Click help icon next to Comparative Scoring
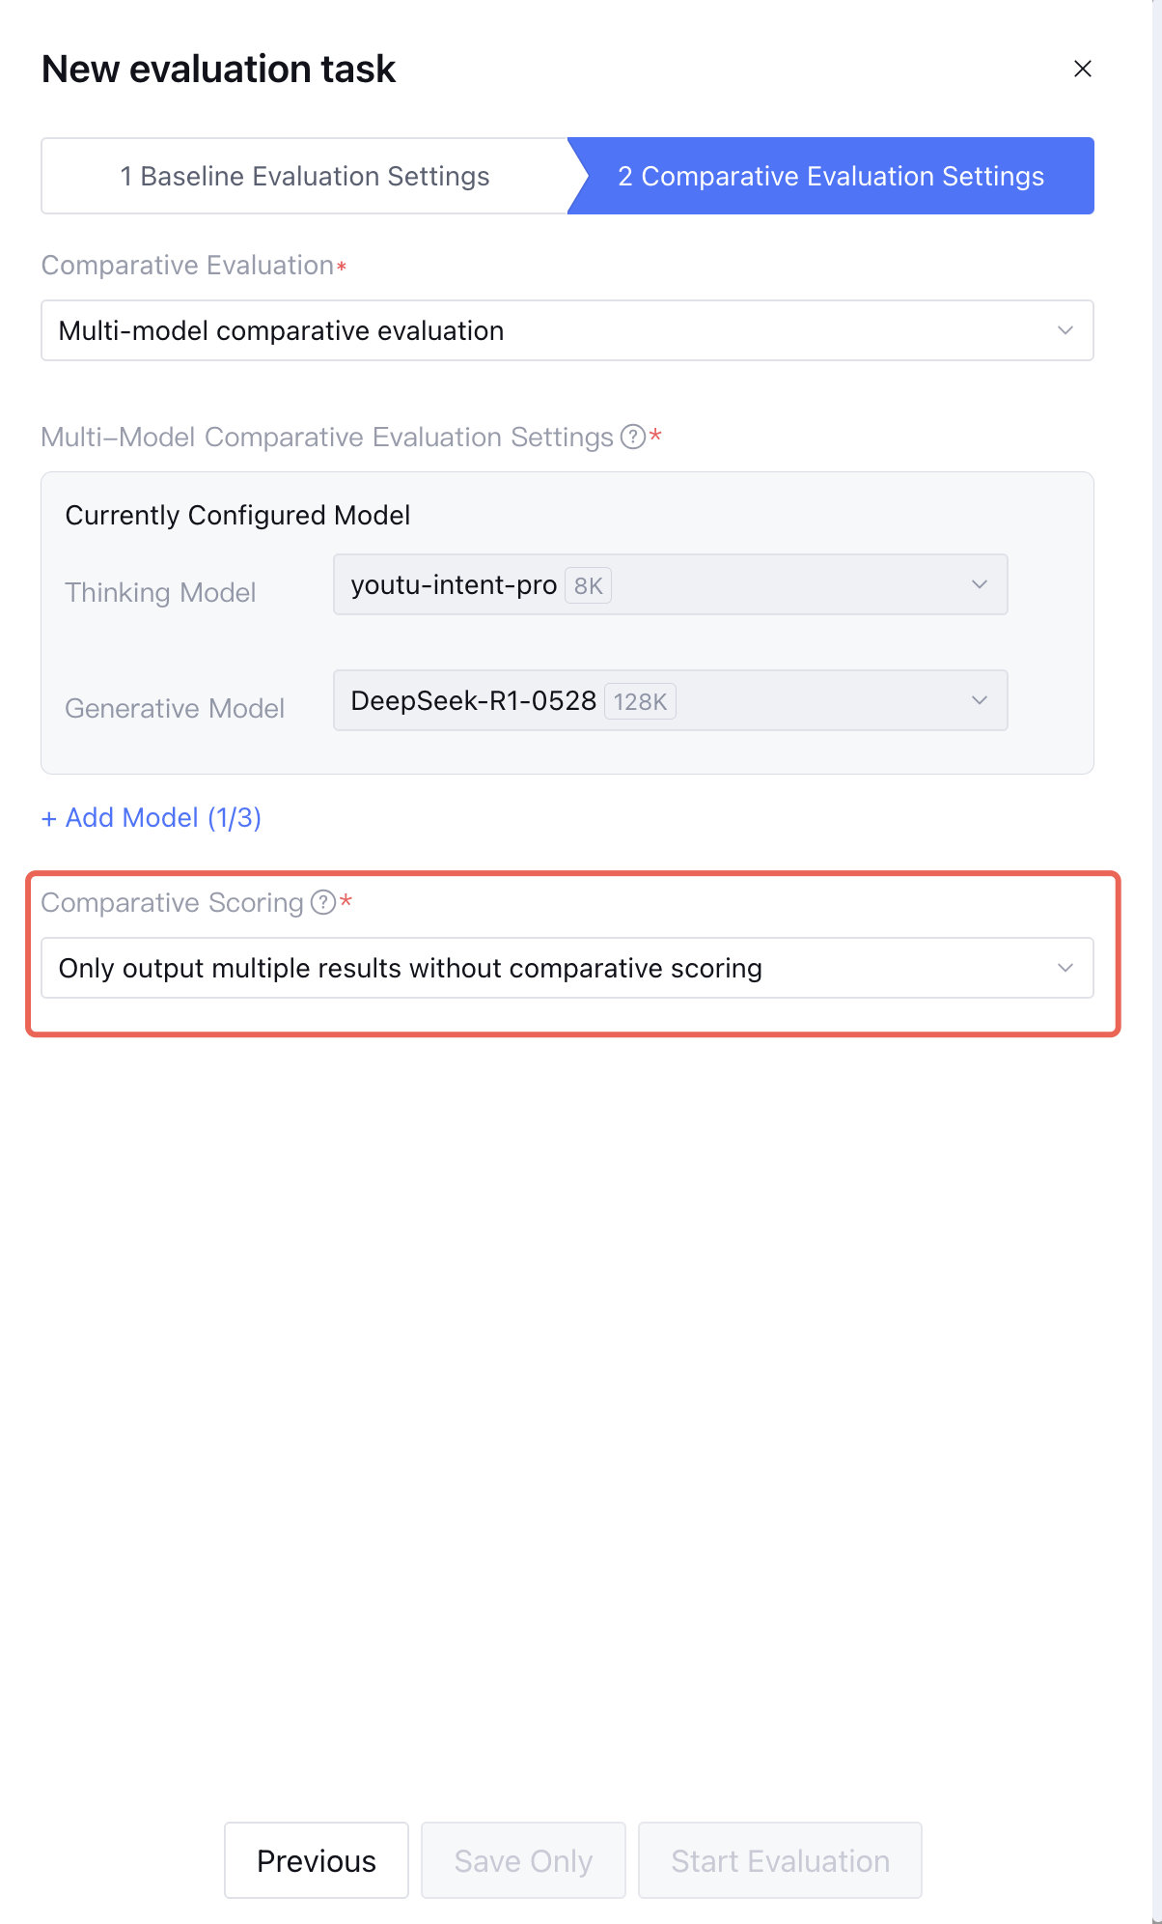This screenshot has width=1162, height=1924. click(322, 903)
